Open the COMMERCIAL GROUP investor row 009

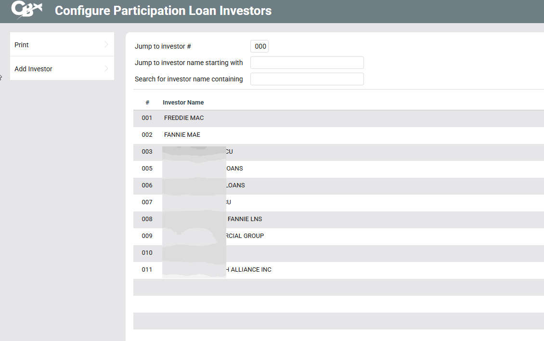pos(245,236)
